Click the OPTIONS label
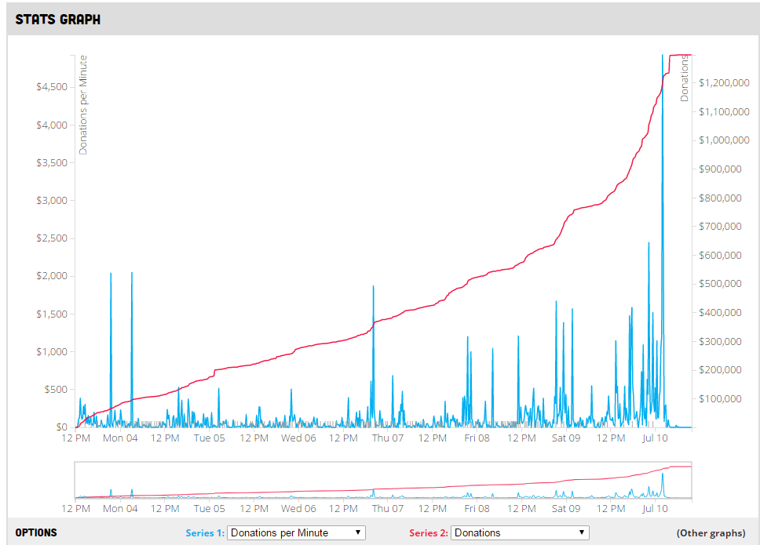The height and width of the screenshot is (545, 760). point(36,533)
